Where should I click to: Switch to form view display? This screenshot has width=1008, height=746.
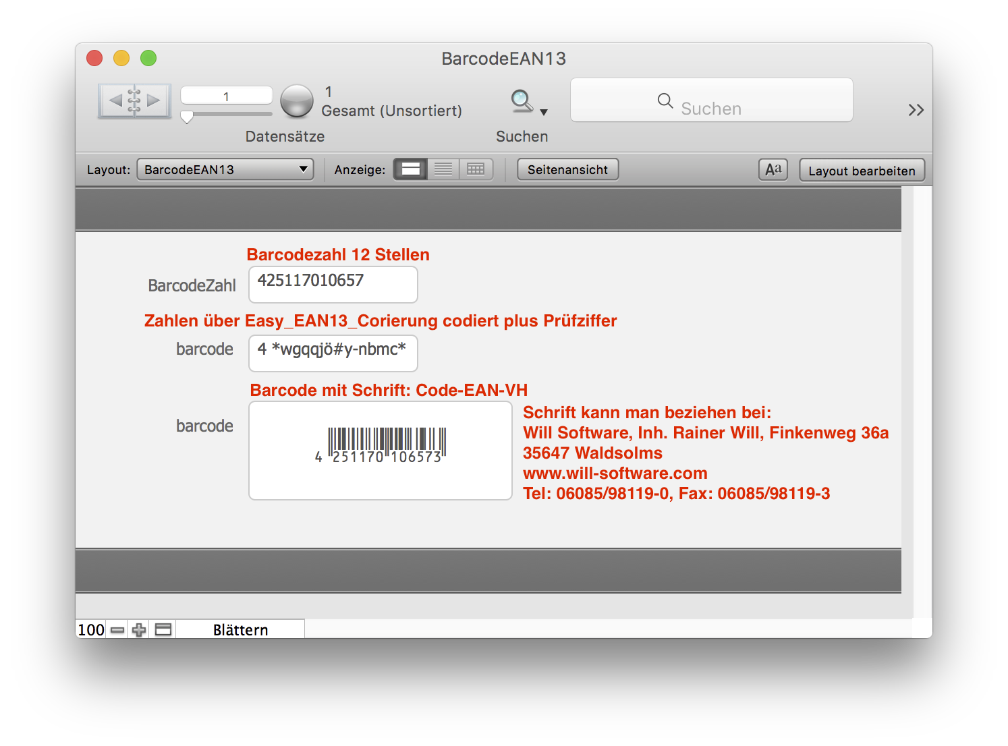pyautogui.click(x=410, y=169)
